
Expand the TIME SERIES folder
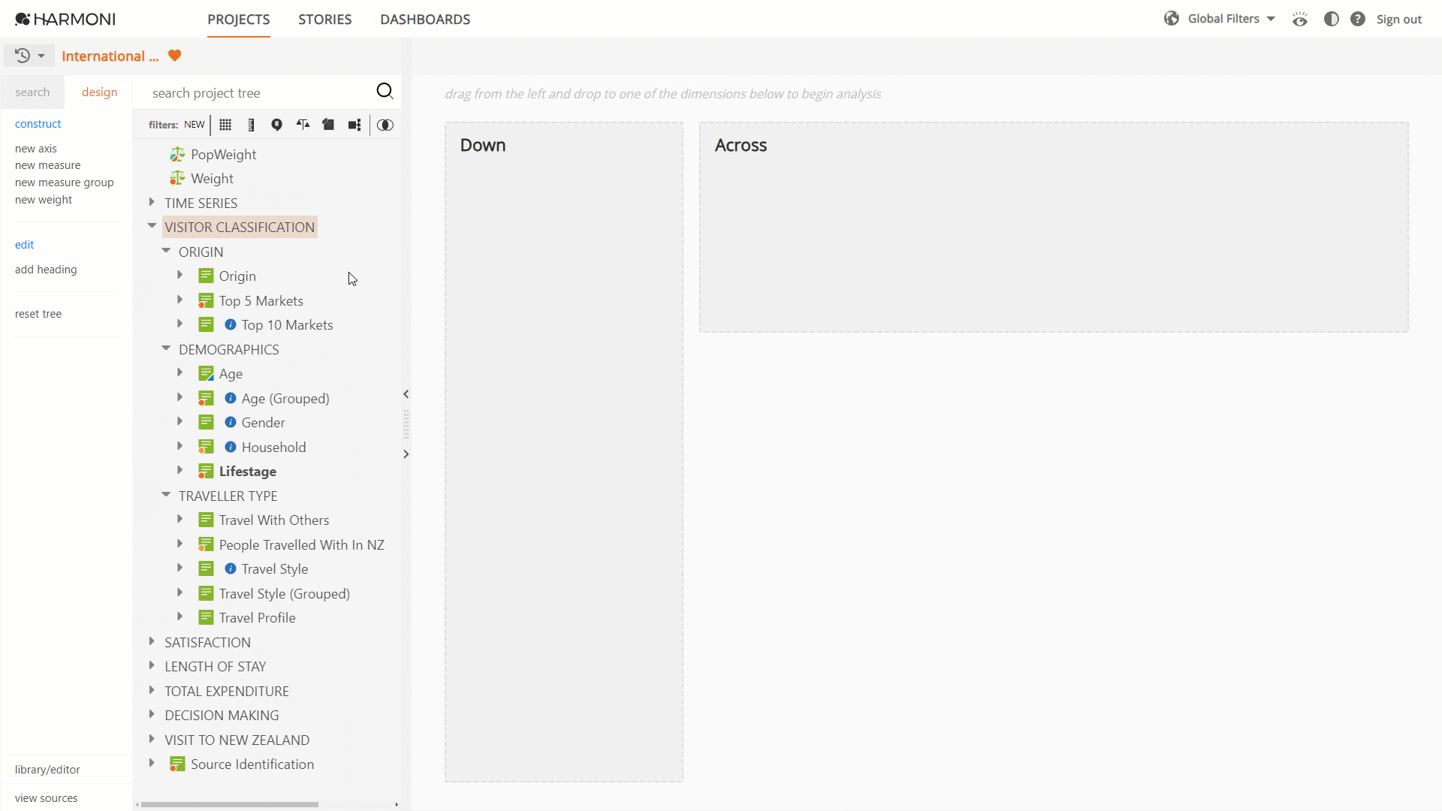(152, 202)
